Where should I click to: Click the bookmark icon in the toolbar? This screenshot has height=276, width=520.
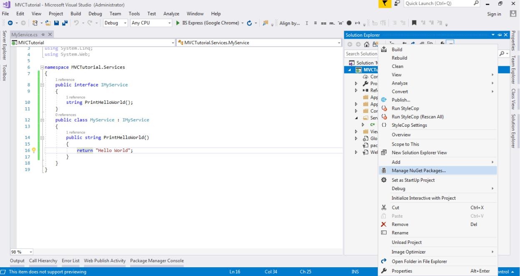(415, 23)
